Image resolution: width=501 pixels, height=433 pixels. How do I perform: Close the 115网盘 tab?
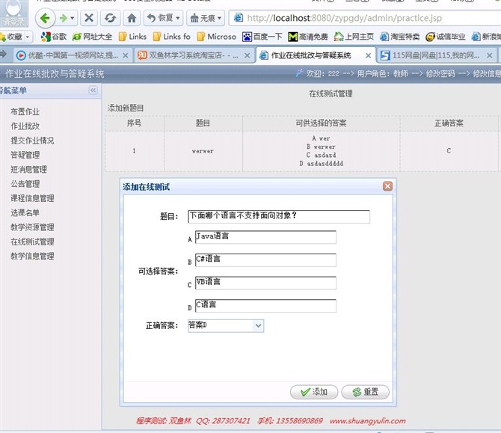coord(489,55)
